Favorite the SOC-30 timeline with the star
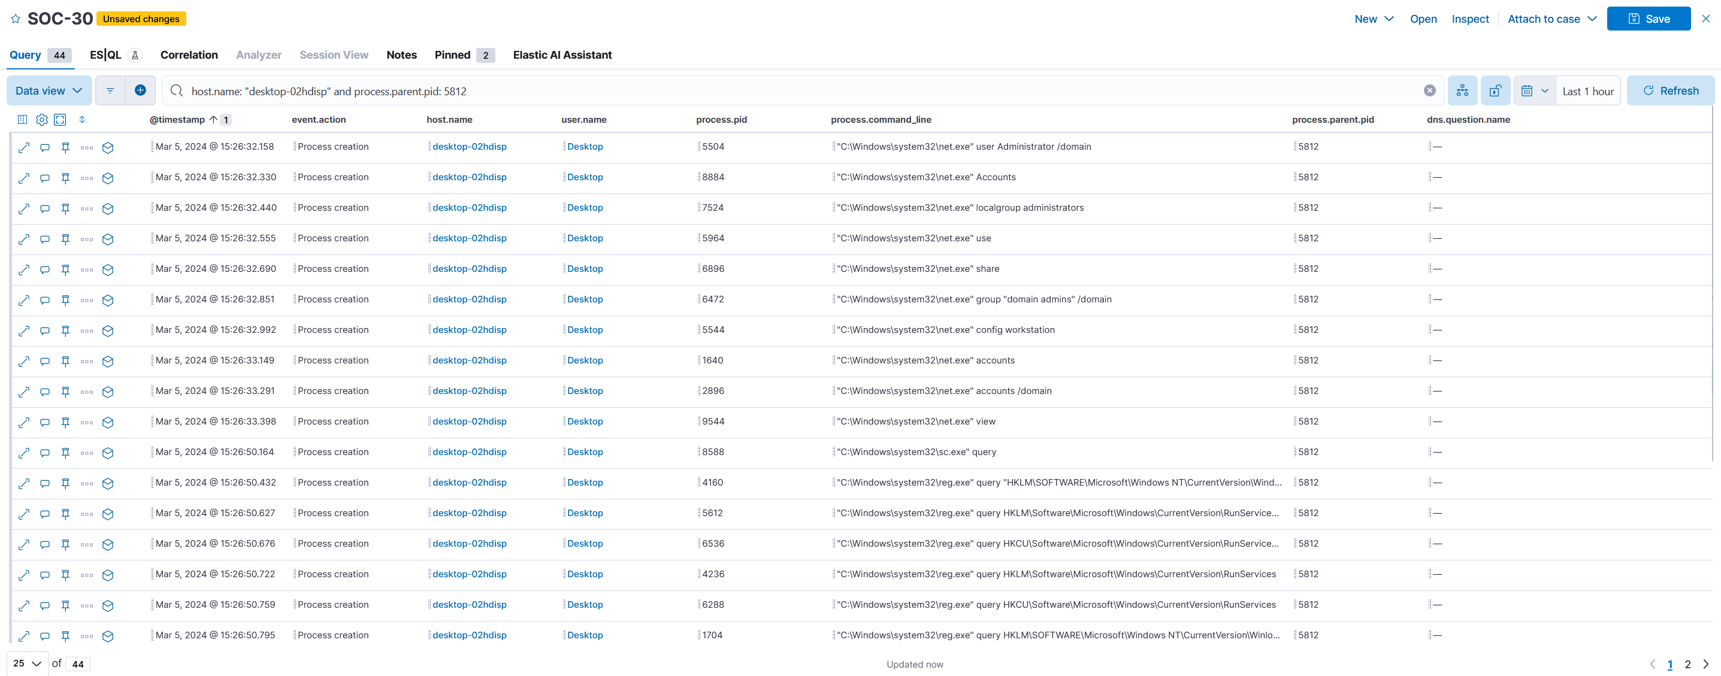 coord(16,19)
